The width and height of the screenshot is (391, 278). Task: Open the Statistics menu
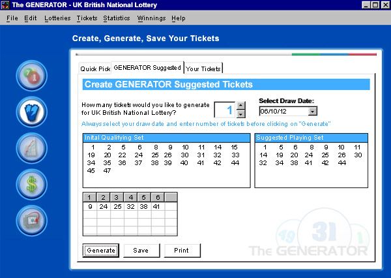click(117, 18)
